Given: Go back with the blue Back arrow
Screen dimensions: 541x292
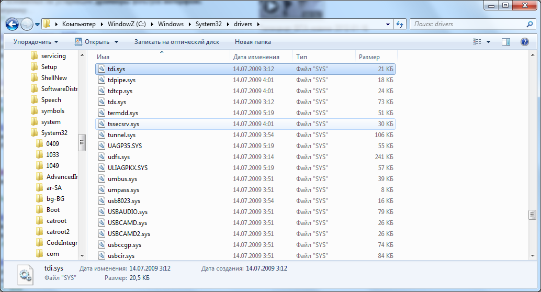Looking at the screenshot, I should [x=12, y=24].
